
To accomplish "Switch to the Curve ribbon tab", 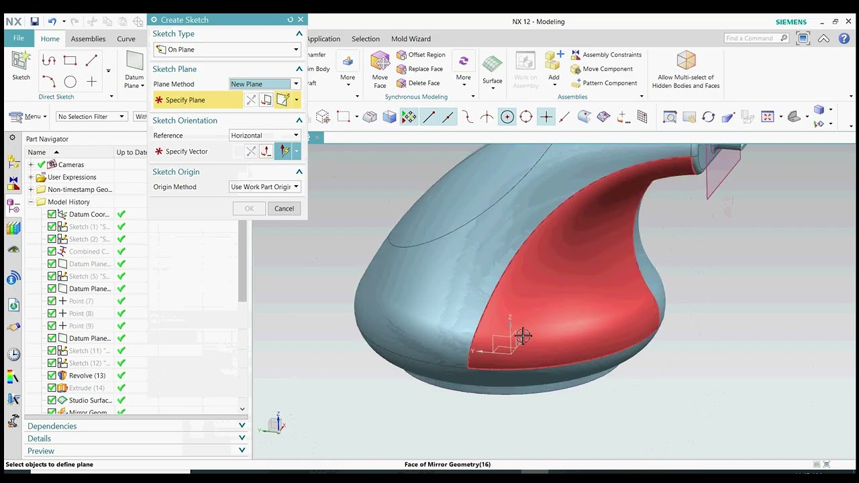I will click(126, 39).
